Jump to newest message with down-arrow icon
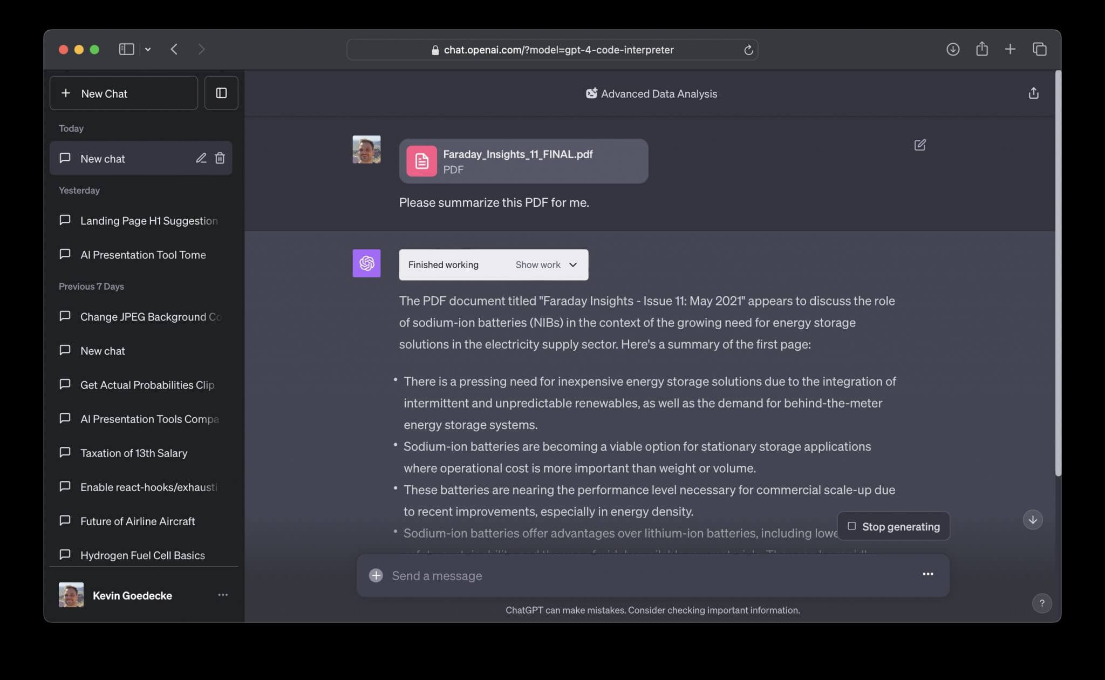Viewport: 1105px width, 680px height. [1033, 520]
